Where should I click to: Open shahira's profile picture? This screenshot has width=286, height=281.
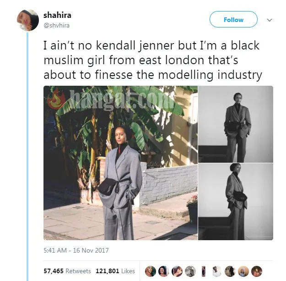pos(28,20)
